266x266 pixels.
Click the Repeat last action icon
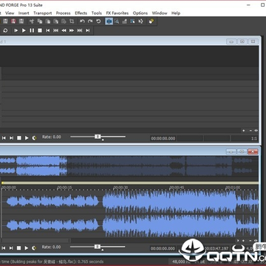pos(98,21)
